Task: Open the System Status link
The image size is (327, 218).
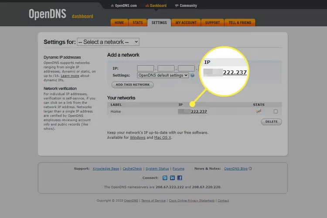Action: (157, 169)
